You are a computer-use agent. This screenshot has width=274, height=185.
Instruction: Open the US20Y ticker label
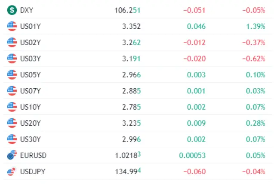click(31, 123)
